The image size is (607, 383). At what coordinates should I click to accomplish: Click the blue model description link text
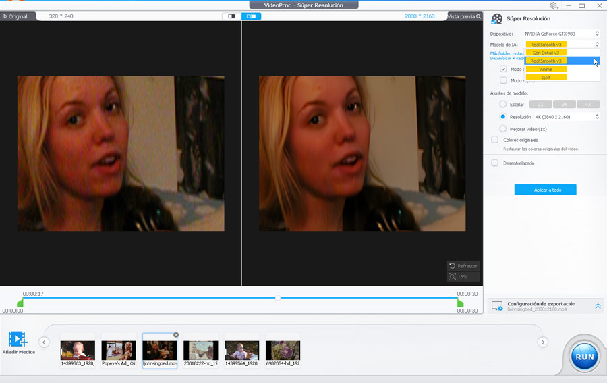coord(507,56)
